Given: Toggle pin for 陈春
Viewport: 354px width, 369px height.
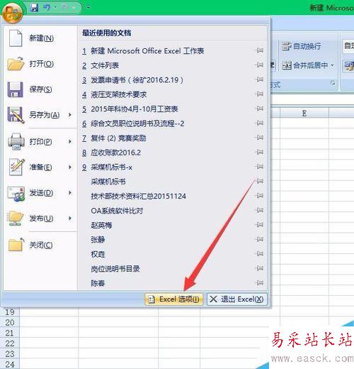Looking at the screenshot, I should coord(260,282).
